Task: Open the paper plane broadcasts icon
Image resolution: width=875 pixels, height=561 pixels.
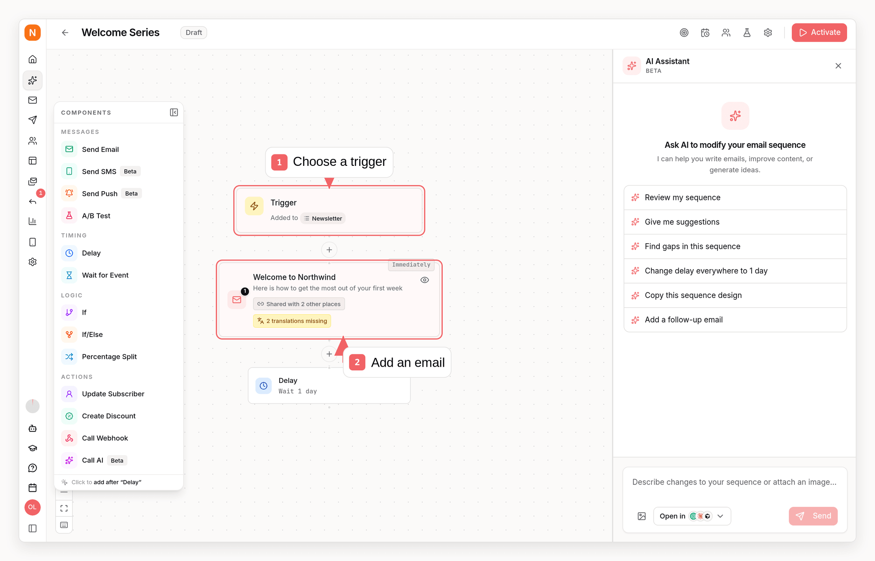Action: pyautogui.click(x=33, y=120)
